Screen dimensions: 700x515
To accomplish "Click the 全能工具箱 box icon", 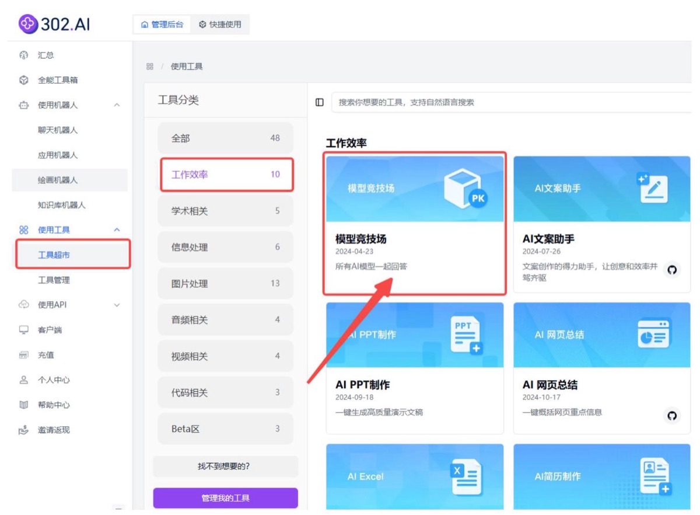I will [24, 80].
